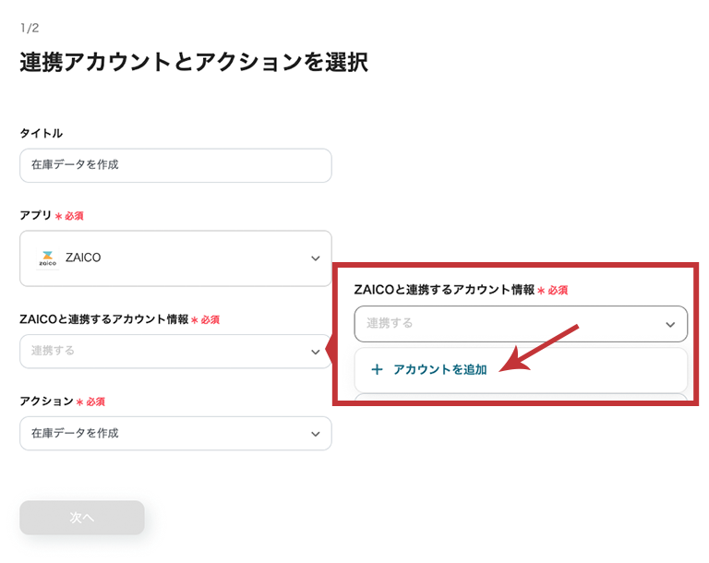
Task: Click chevron on left 連携する dropdown
Action: pos(315,352)
